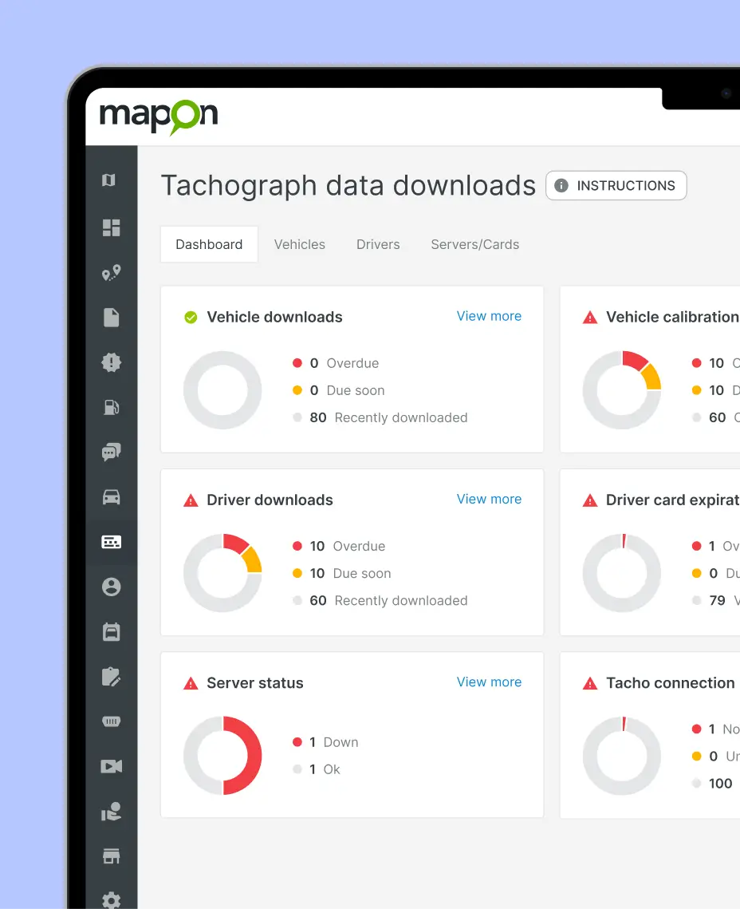Viewport: 740px width, 909px height.
Task: Open the Drivers profile icon in the sidebar
Action: coord(112,585)
